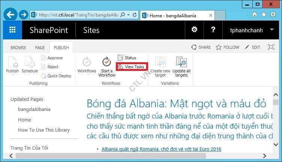
Task: Switch to the BROWSE ribbon tab
Action: [x=18, y=48]
